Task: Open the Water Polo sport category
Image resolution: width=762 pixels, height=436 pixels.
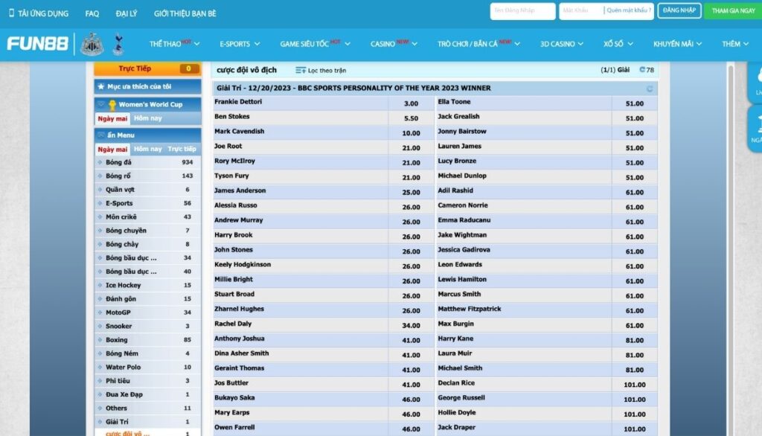Action: [x=147, y=367]
